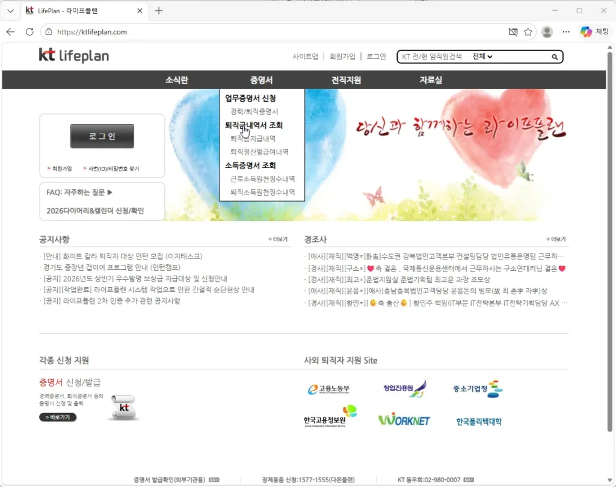Click the tracking prevention icon in address bar
The height and width of the screenshot is (487, 616).
coord(513,32)
